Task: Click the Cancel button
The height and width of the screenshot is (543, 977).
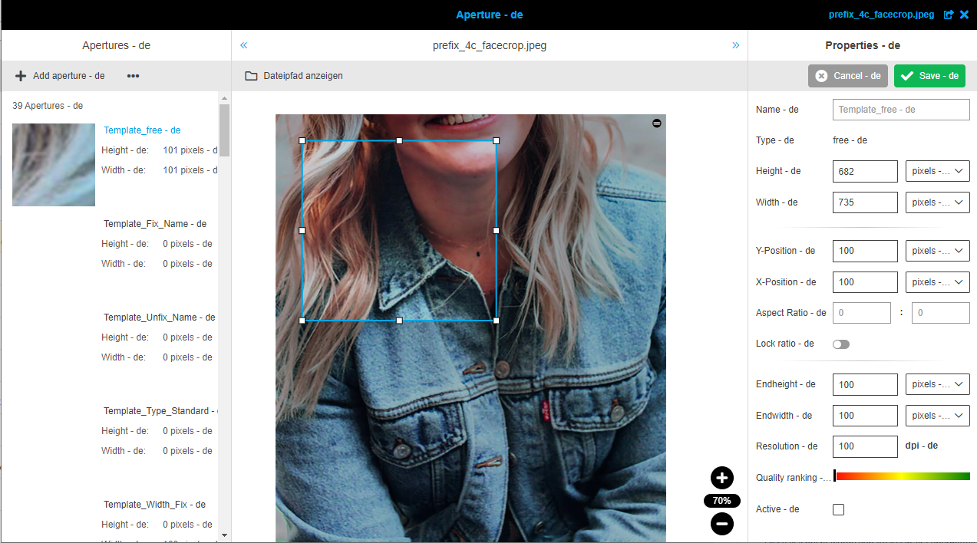Action: coord(847,75)
